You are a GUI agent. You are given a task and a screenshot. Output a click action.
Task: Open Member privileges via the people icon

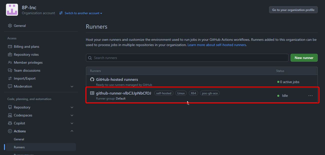point(10,62)
